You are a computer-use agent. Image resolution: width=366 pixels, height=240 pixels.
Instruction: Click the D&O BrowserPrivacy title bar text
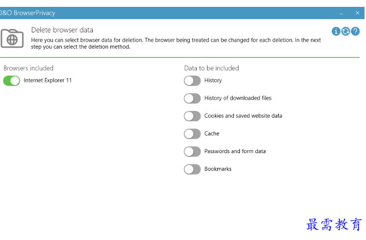tap(27, 13)
